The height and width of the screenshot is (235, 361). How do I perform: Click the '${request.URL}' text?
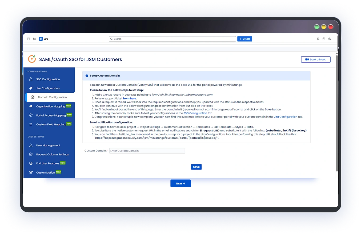pyautogui.click(x=209, y=131)
